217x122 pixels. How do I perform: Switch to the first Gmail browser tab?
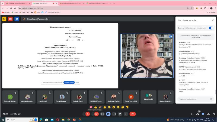point(18,4)
